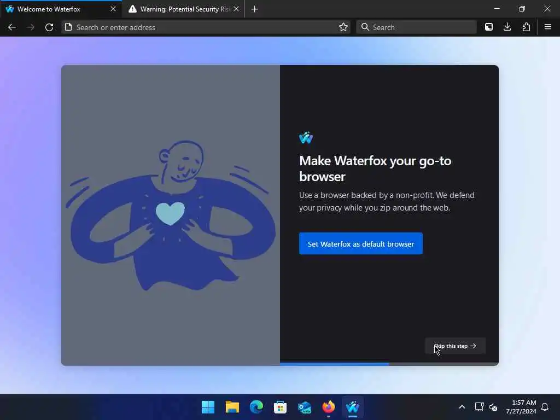560x420 pixels.
Task: Show hidden system tray icons
Action: click(462, 407)
